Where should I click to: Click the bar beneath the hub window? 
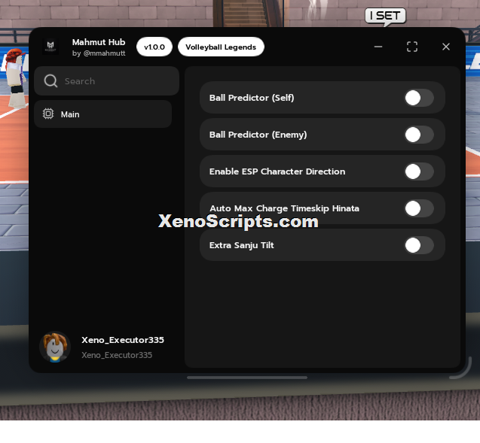click(247, 378)
